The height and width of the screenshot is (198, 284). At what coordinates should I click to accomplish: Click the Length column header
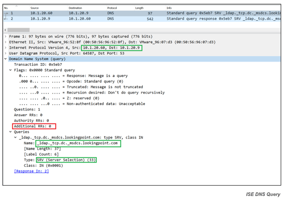(139, 8)
